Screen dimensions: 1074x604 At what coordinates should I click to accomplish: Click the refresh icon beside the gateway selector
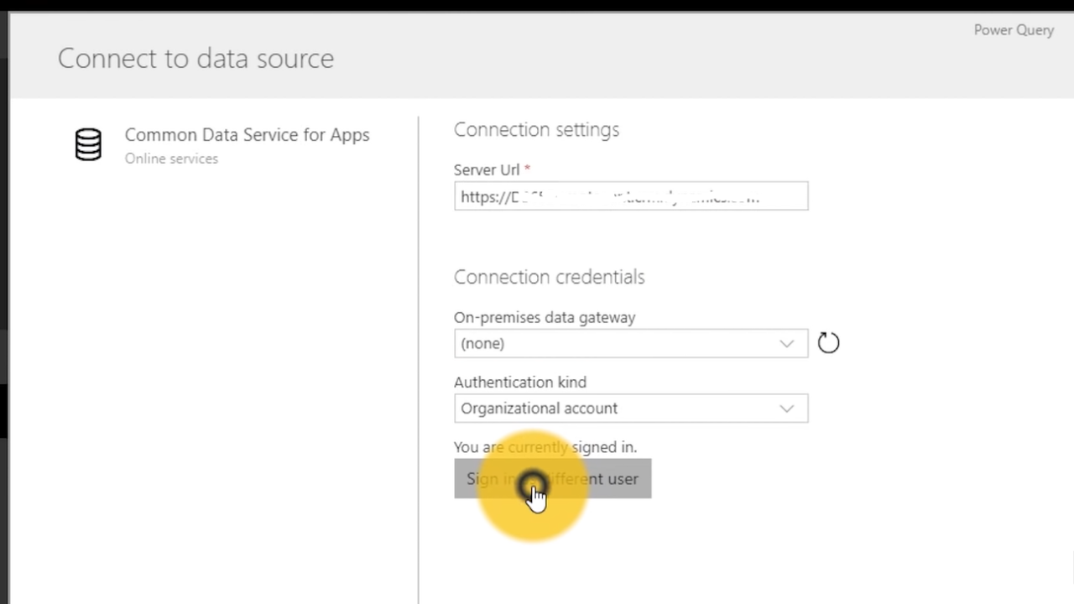[828, 342]
